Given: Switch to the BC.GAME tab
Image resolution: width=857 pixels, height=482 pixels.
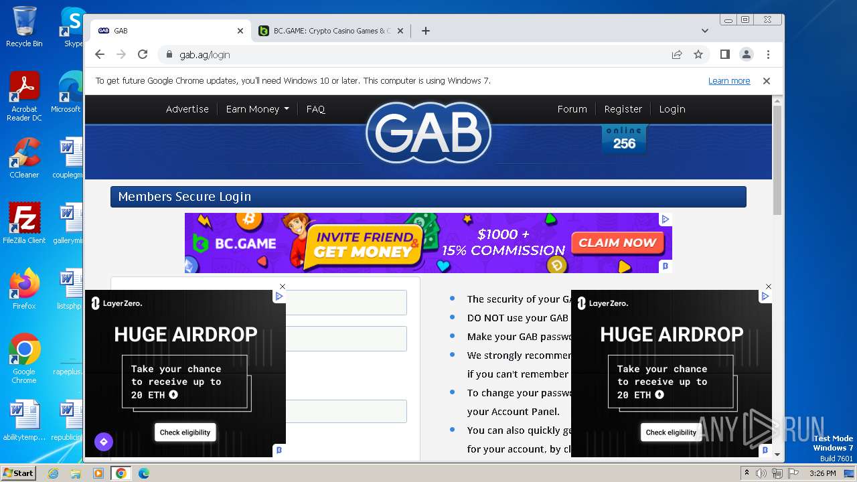Looking at the screenshot, I should point(331,31).
